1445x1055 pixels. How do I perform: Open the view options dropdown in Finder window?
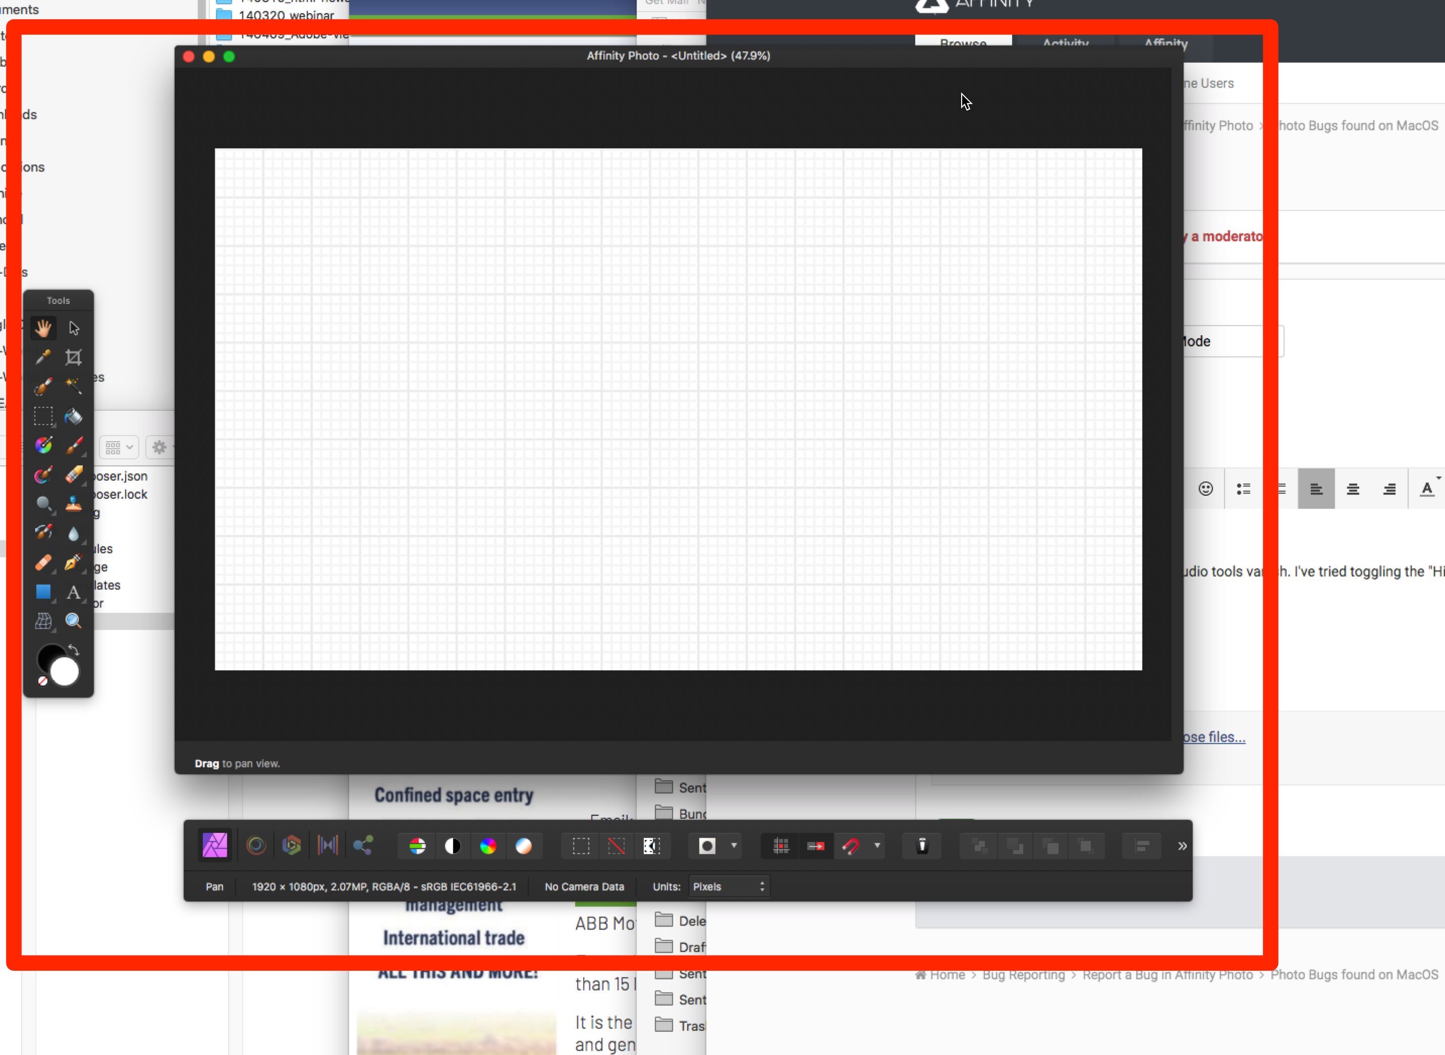pos(119,448)
